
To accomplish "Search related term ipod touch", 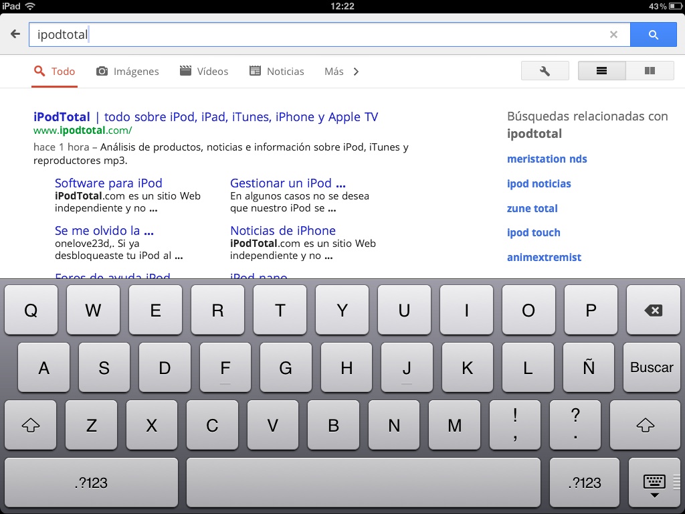I will (x=533, y=232).
